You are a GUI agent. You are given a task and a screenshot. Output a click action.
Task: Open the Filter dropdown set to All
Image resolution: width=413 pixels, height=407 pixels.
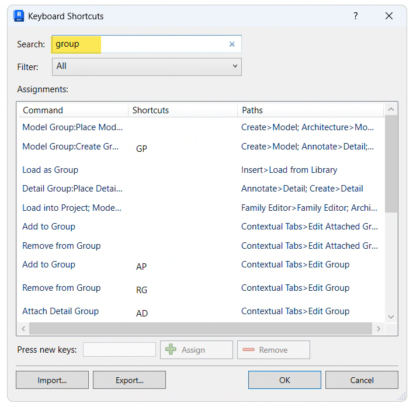coord(147,67)
